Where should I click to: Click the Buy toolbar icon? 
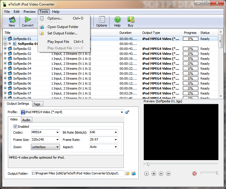click(x=130, y=22)
